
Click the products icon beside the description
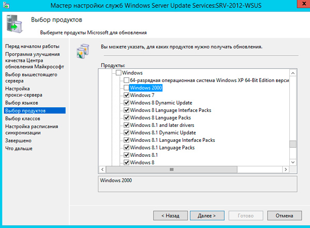pos(83,51)
